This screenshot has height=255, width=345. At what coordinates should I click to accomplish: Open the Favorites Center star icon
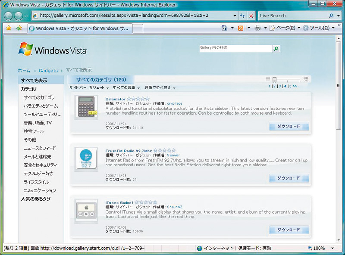(x=8, y=28)
